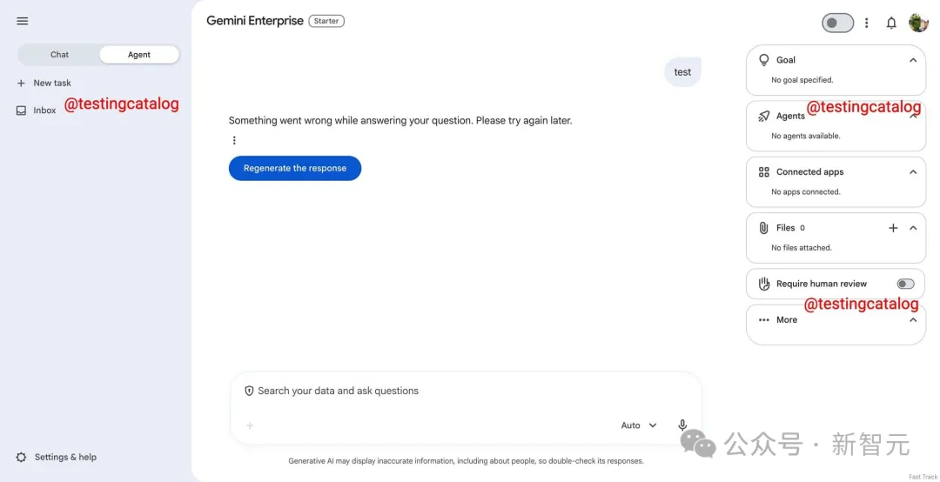Click the Settings & help gear
940x482 pixels.
(x=22, y=457)
